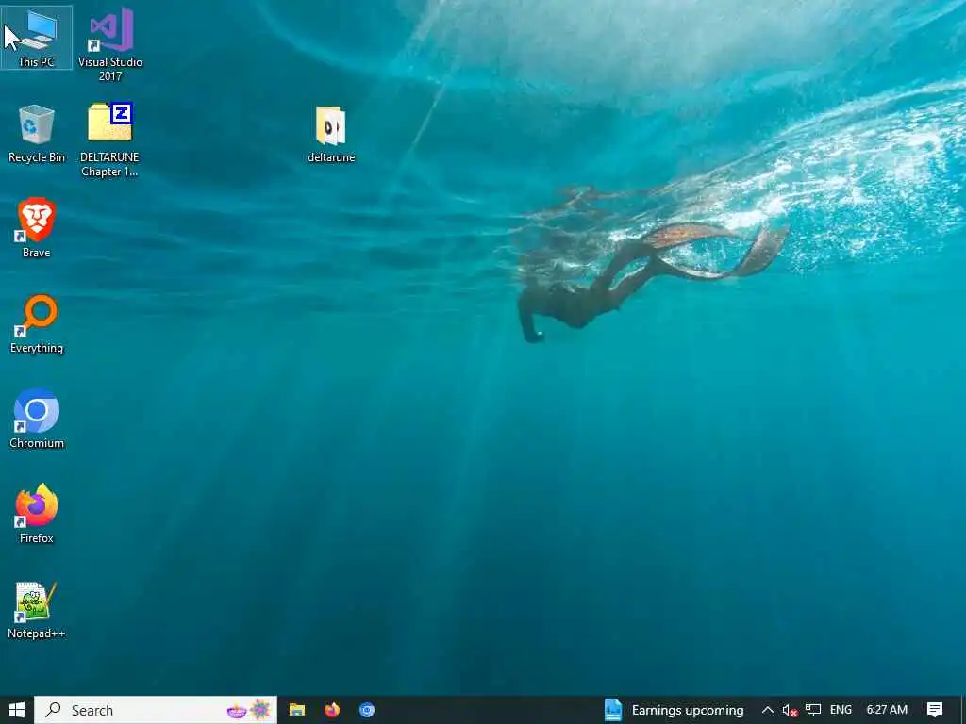Open the Windows Start menu

17,710
